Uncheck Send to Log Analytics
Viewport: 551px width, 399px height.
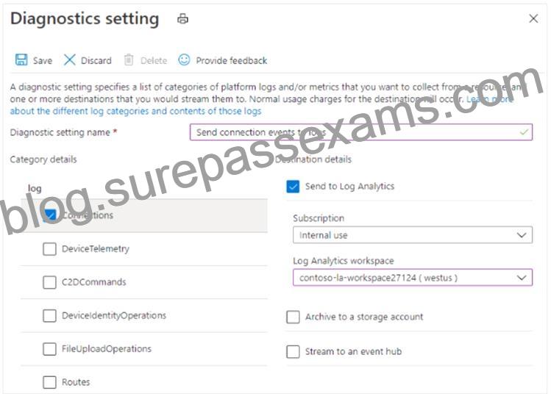(293, 187)
